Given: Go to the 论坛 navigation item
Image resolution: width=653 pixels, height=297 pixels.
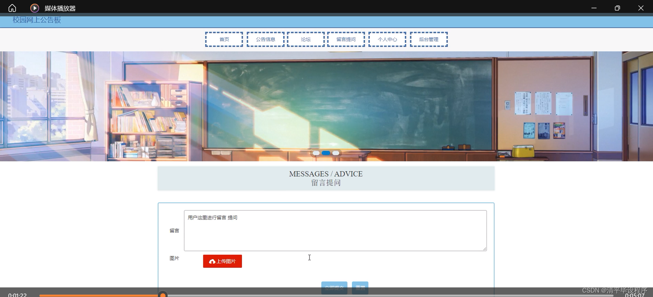Looking at the screenshot, I should [x=306, y=39].
